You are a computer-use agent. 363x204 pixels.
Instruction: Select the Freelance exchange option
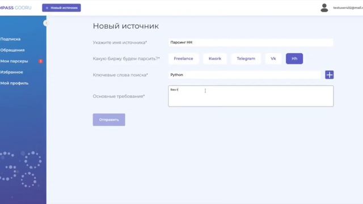tap(183, 59)
